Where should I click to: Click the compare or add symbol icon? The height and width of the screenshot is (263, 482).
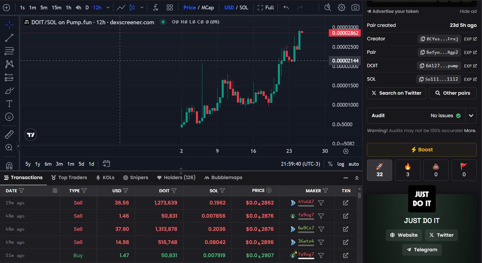pos(6,8)
